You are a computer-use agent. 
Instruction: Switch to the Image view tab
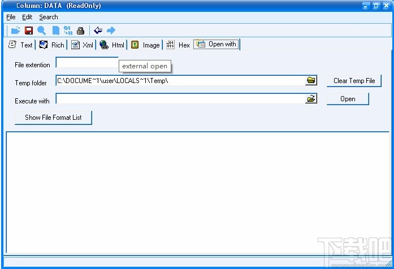click(x=145, y=45)
